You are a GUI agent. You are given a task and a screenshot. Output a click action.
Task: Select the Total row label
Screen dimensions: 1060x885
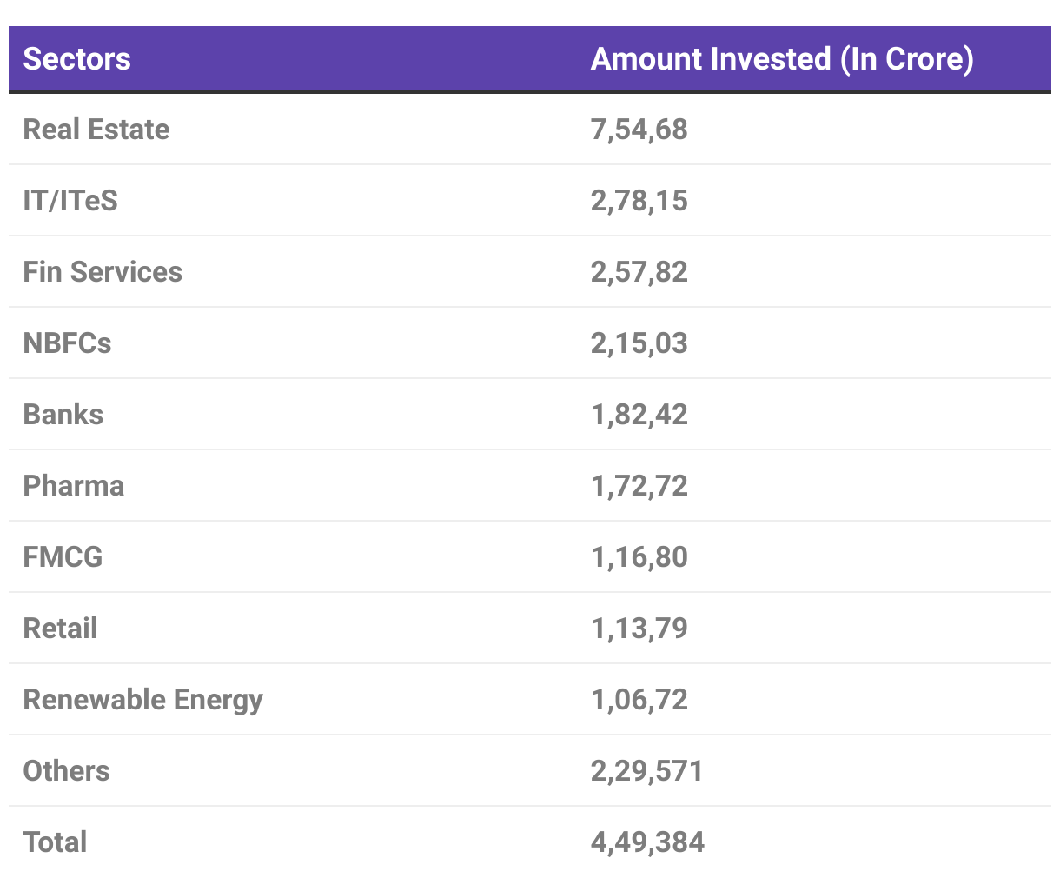click(x=55, y=842)
